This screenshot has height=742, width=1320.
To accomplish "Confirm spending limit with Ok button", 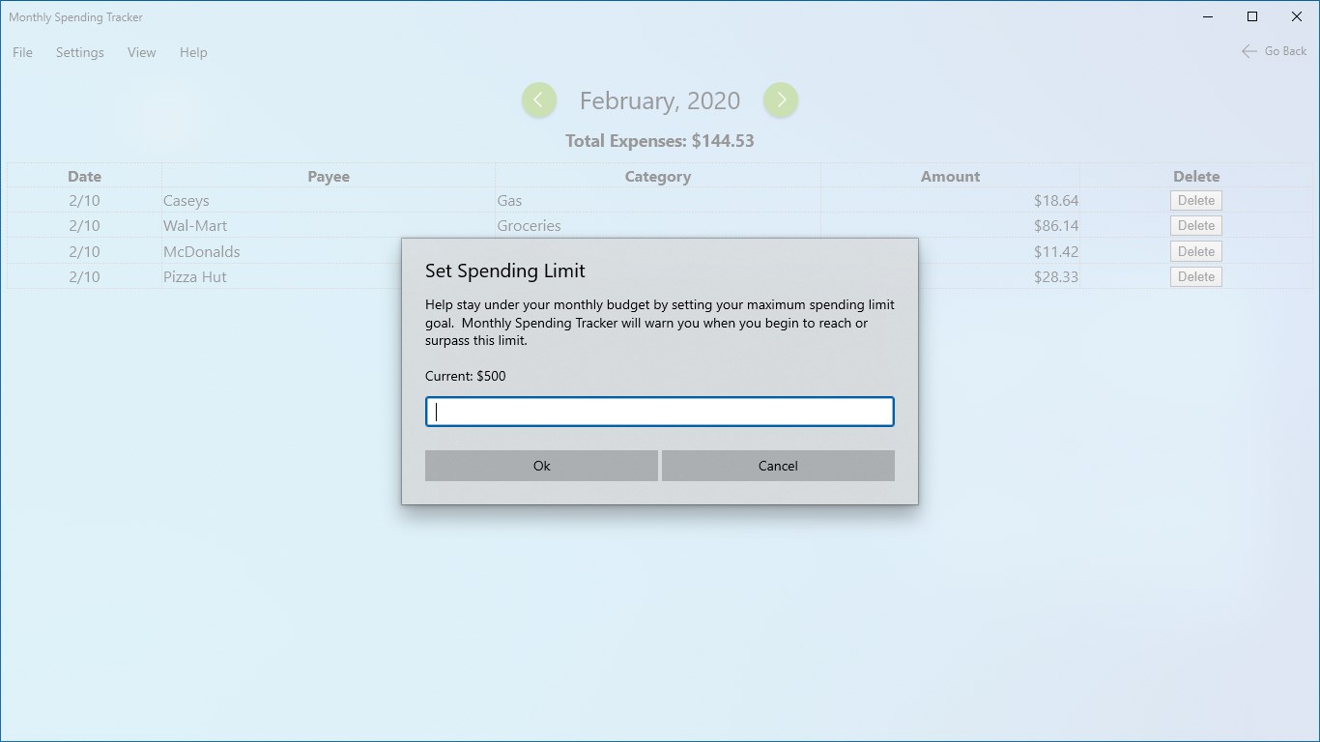I will (541, 466).
